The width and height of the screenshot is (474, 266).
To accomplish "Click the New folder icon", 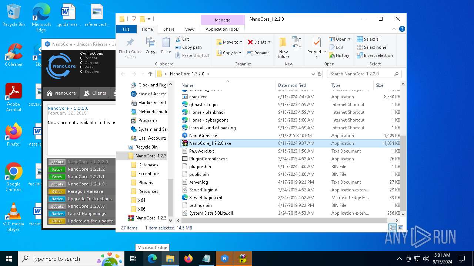I will [x=283, y=48].
